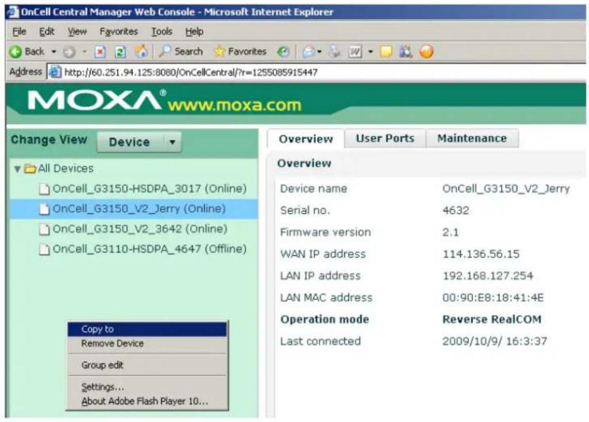
Task: Click last connected value 2009/10/9/ 16:3:37
Action: pyautogui.click(x=494, y=341)
